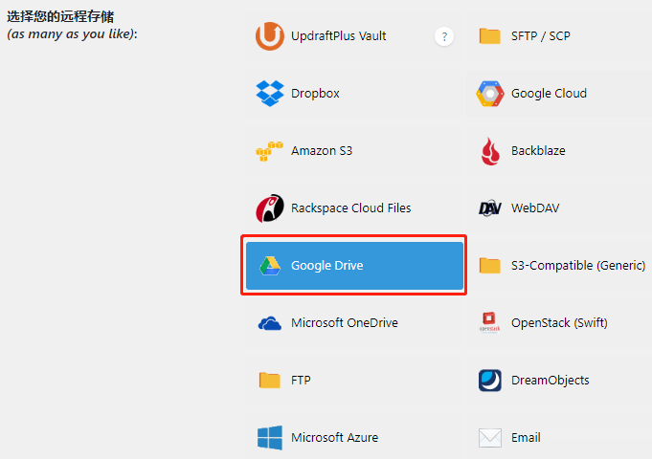Viewport: 652px width, 459px height.
Task: Click the Google Cloud hexagon icon
Action: 490,94
